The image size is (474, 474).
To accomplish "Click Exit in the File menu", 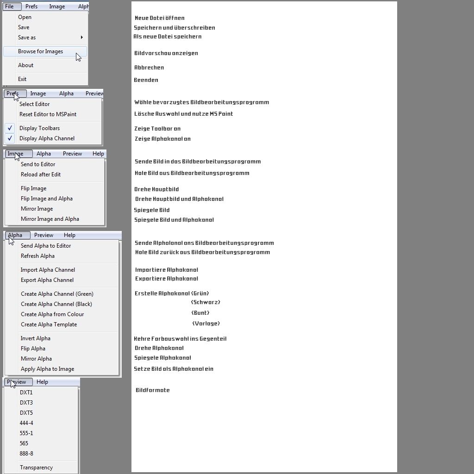I will [x=22, y=79].
